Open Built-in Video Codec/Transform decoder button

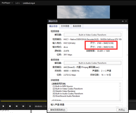(92, 35)
